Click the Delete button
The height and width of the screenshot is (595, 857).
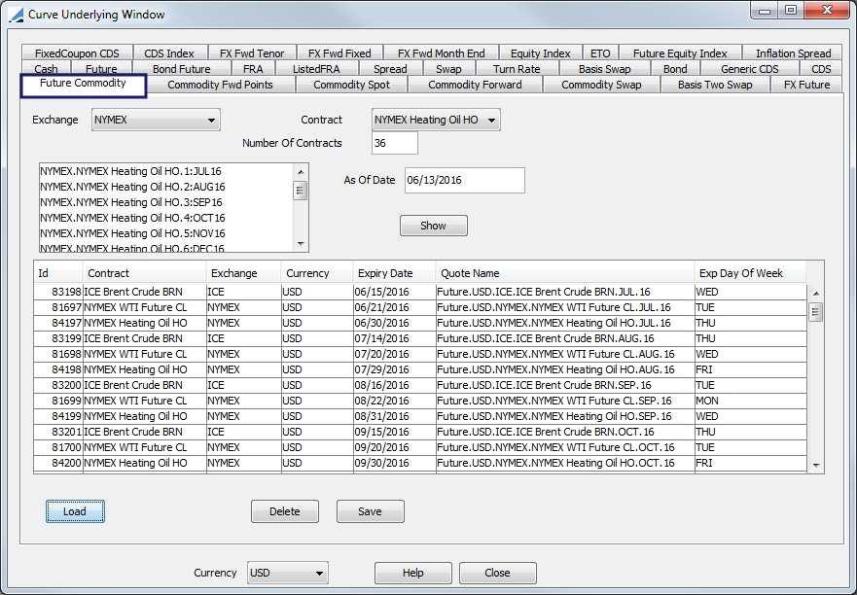(285, 511)
